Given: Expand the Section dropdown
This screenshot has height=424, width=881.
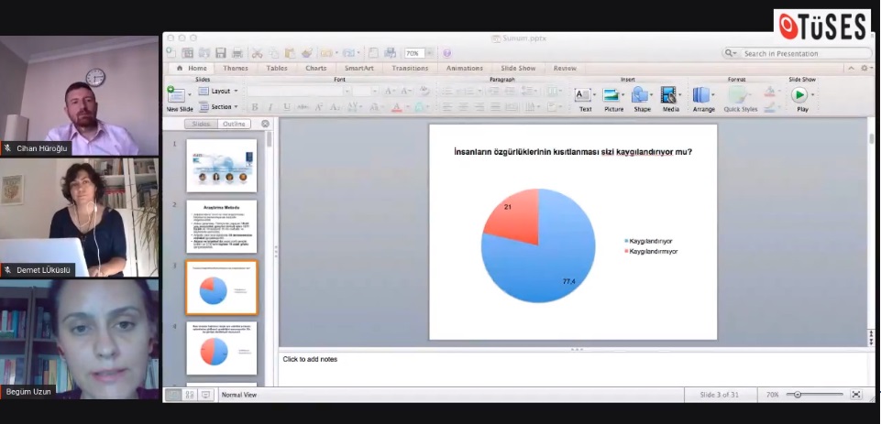Looking at the screenshot, I should 219,107.
